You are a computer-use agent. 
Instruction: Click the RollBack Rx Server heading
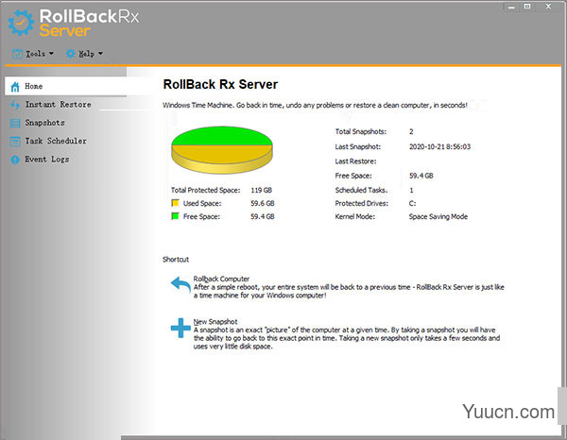pyautogui.click(x=220, y=85)
